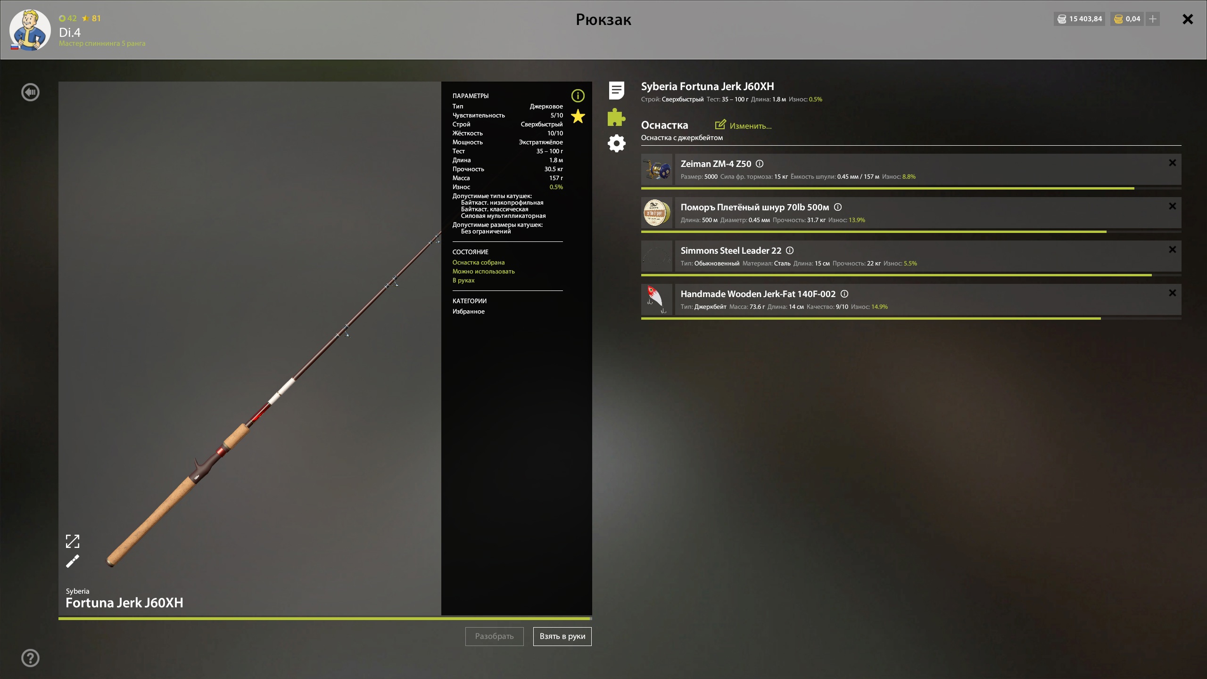Click the Износ 0.5% parameter row
This screenshot has width=1207, height=679.
coord(507,187)
